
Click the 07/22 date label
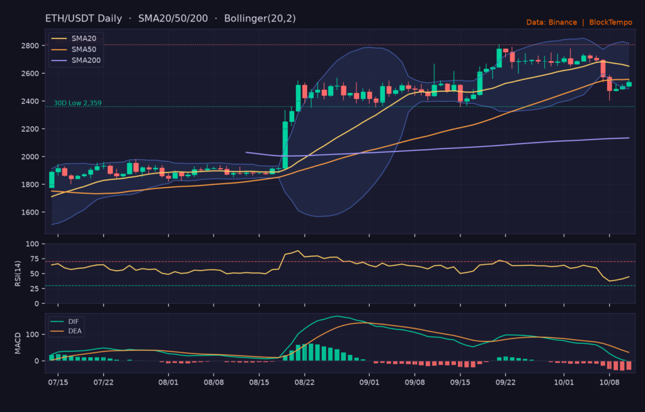[x=103, y=382]
